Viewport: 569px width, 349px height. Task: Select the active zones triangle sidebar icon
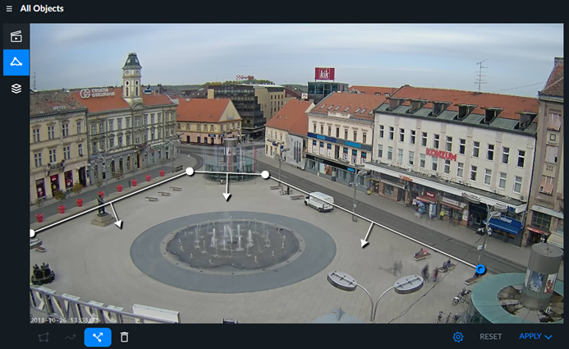pyautogui.click(x=16, y=62)
